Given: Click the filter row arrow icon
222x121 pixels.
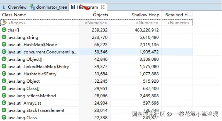Looking at the screenshot, I should 4,23.
